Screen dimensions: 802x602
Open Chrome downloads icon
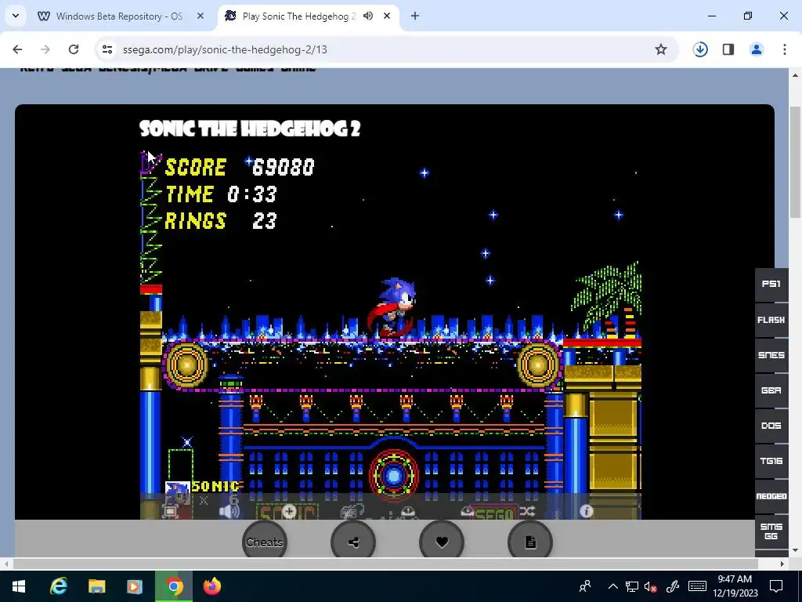point(700,49)
